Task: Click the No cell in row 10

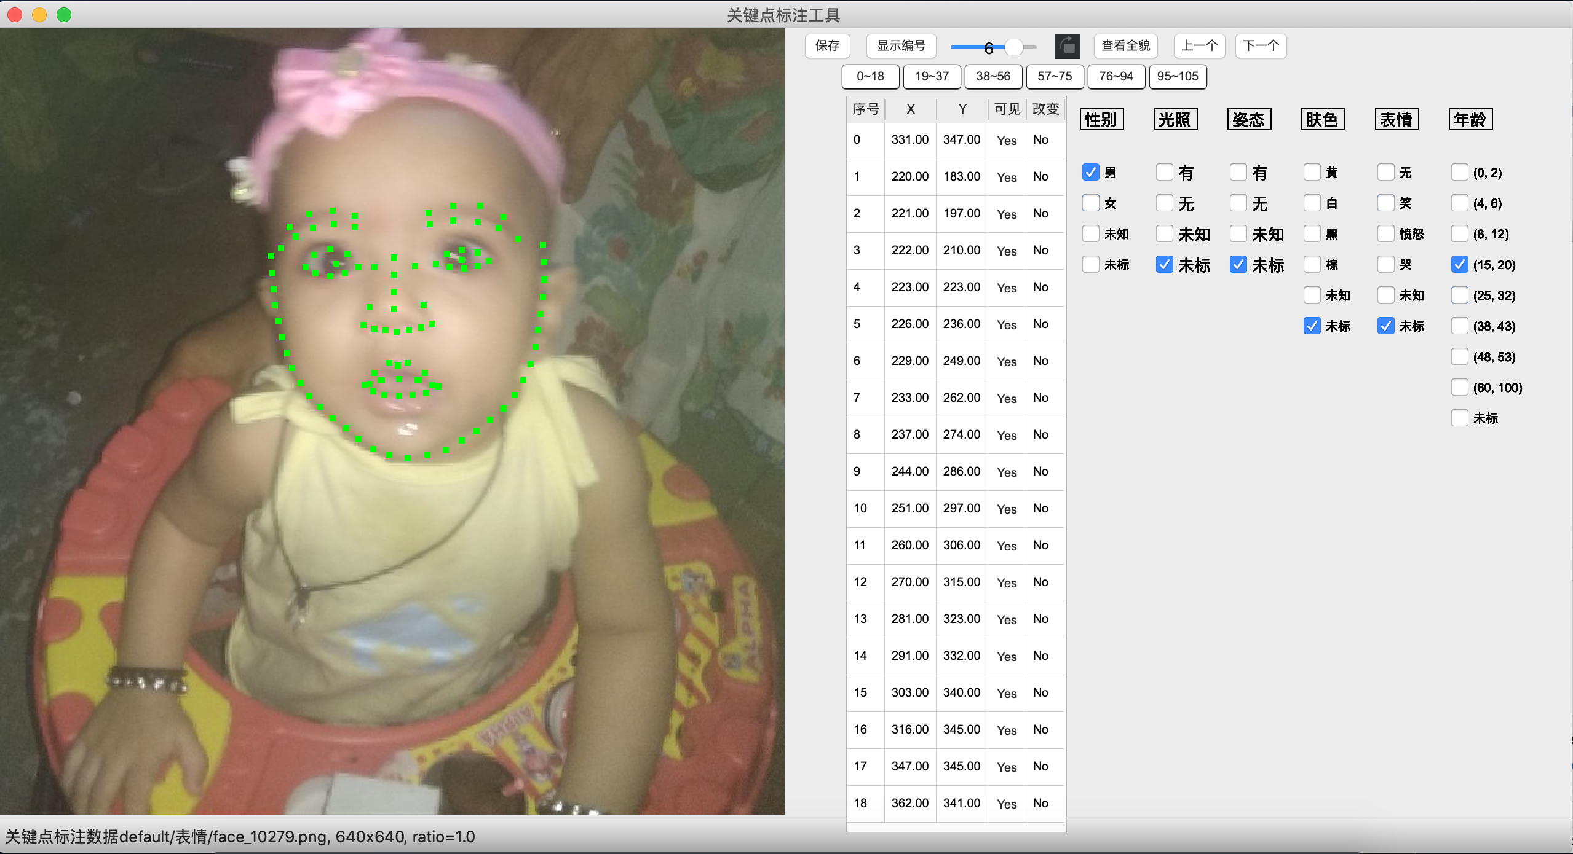Action: pyautogui.click(x=1045, y=509)
